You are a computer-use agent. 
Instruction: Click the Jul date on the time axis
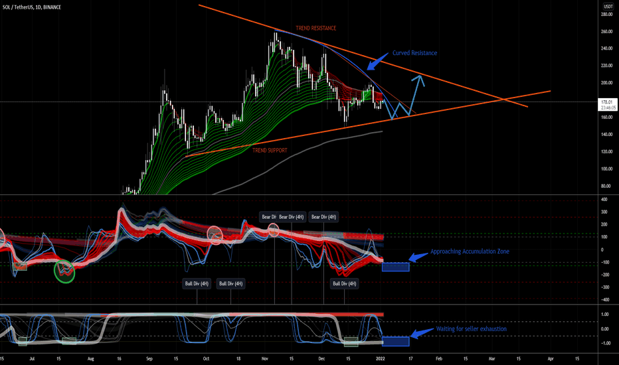32,358
